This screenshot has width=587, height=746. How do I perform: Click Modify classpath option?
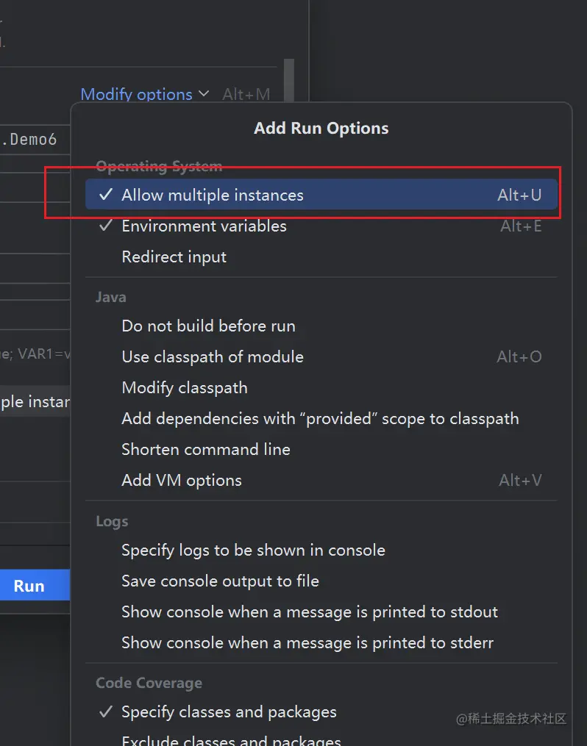(185, 388)
